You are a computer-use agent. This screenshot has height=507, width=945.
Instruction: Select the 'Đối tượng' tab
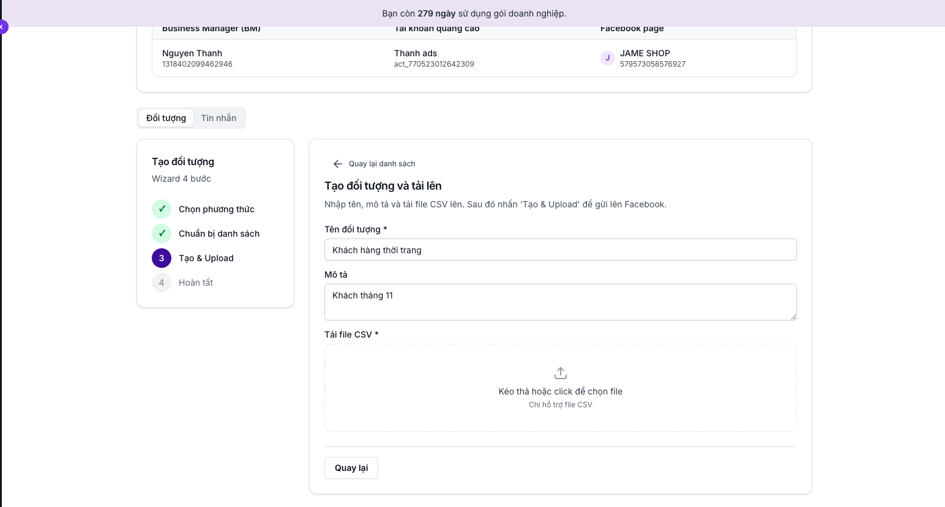tap(166, 117)
